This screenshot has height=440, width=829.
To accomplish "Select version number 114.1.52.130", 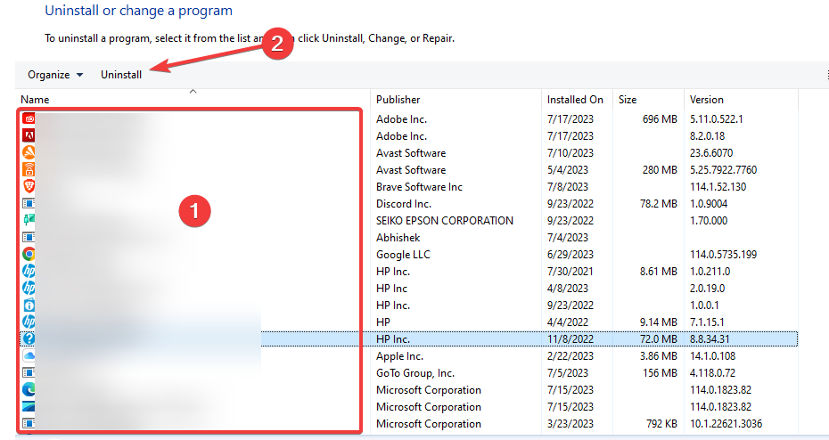I will pos(718,186).
